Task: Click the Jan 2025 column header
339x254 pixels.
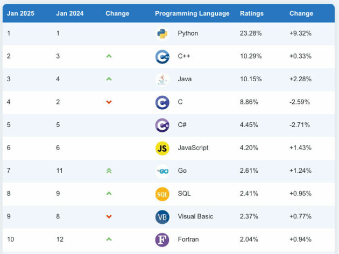Action: pos(20,13)
